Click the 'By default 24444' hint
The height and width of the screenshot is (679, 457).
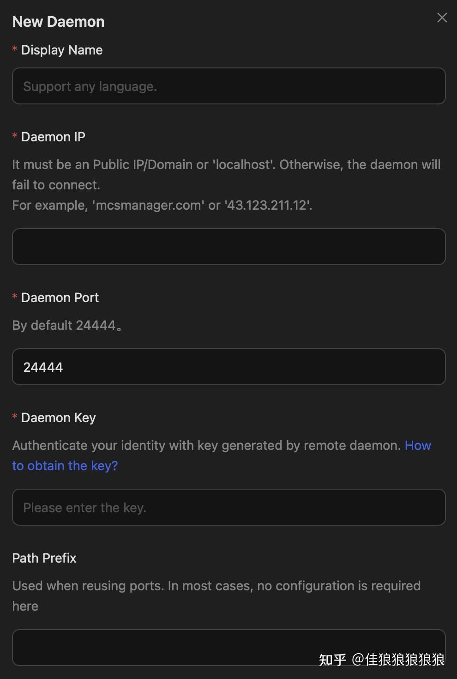[67, 325]
